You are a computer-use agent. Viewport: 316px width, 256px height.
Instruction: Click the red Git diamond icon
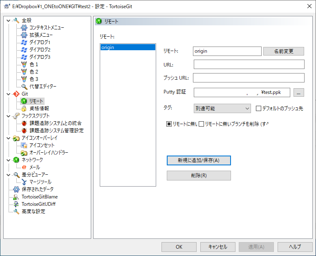[16, 94]
